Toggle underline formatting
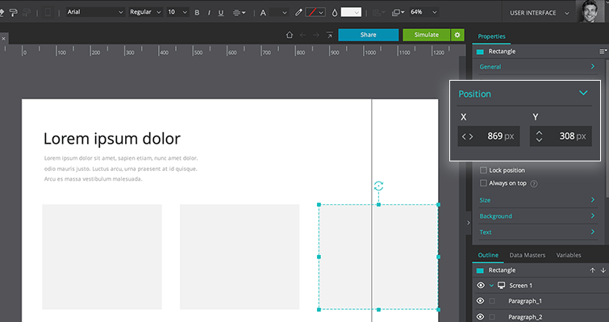Viewport: 609px width, 322px height. click(x=220, y=13)
